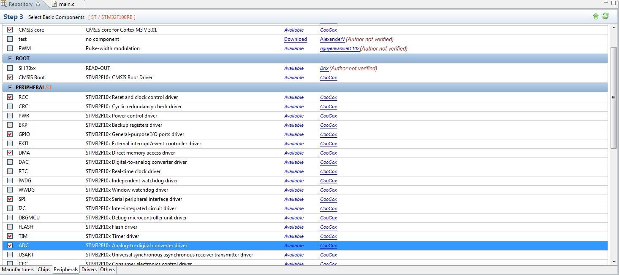Collapse the PERIPHERAL ST section
The height and width of the screenshot is (275, 619).
point(11,88)
